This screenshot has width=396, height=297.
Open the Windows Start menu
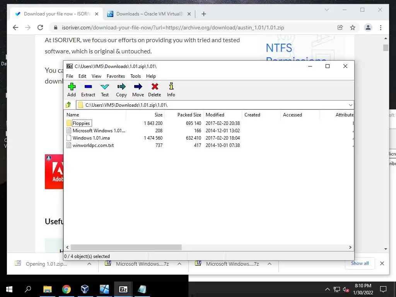(x=9, y=289)
